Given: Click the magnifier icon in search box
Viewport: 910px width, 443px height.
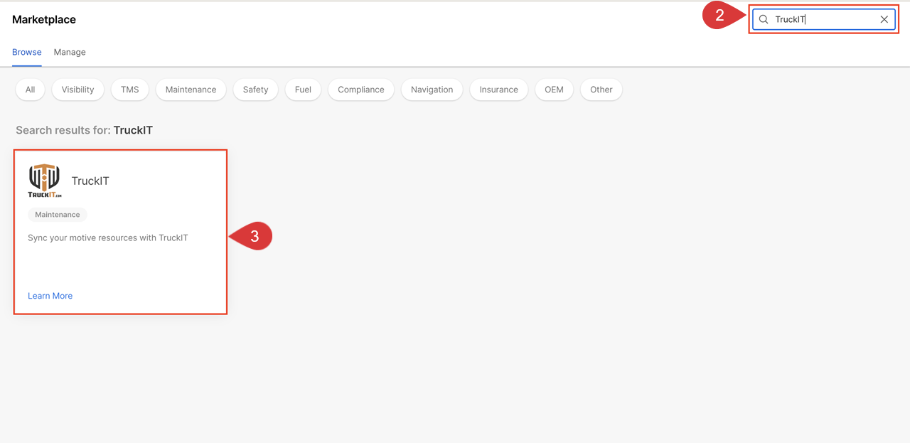Looking at the screenshot, I should 764,20.
